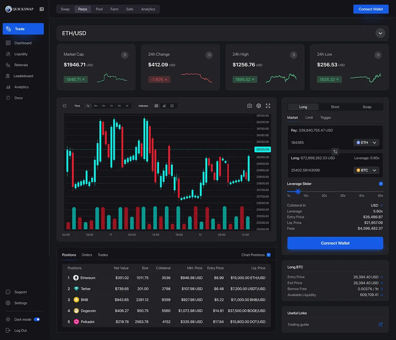
Task: Open the Orders tab
Action: coord(87,255)
